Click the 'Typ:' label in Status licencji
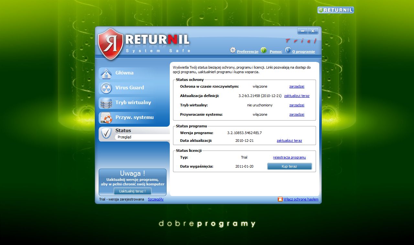This screenshot has height=245, width=414. pos(184,157)
